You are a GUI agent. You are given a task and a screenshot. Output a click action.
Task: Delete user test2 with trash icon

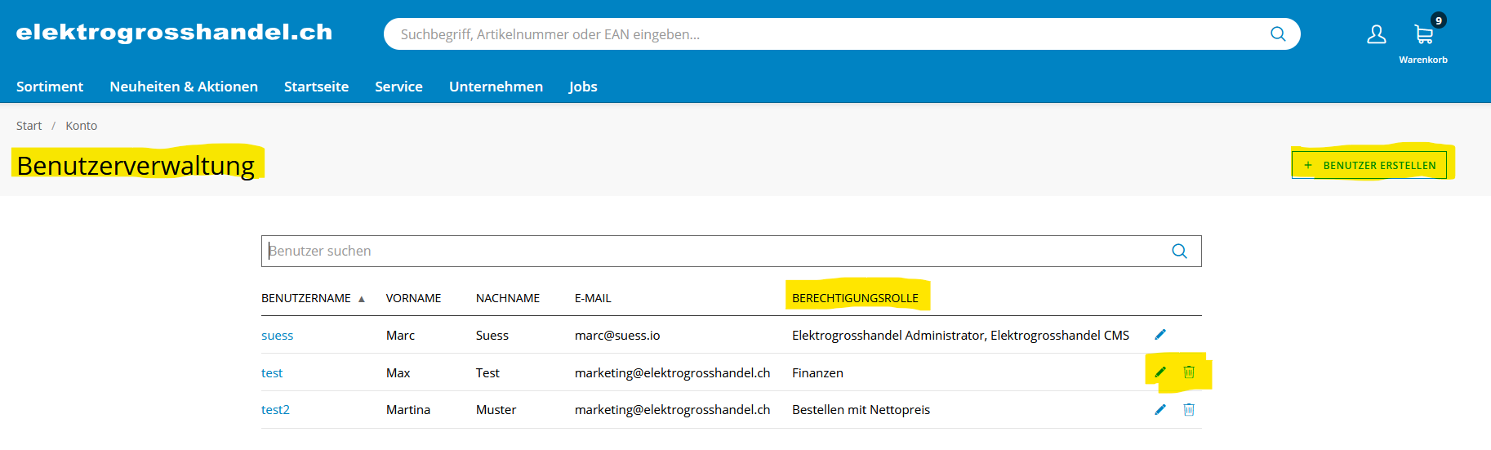(1189, 409)
